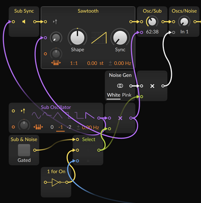Image resolution: width=201 pixels, height=203 pixels.
Task: Choose the 0 octave Sub Oscillator option
Action: click(52, 127)
